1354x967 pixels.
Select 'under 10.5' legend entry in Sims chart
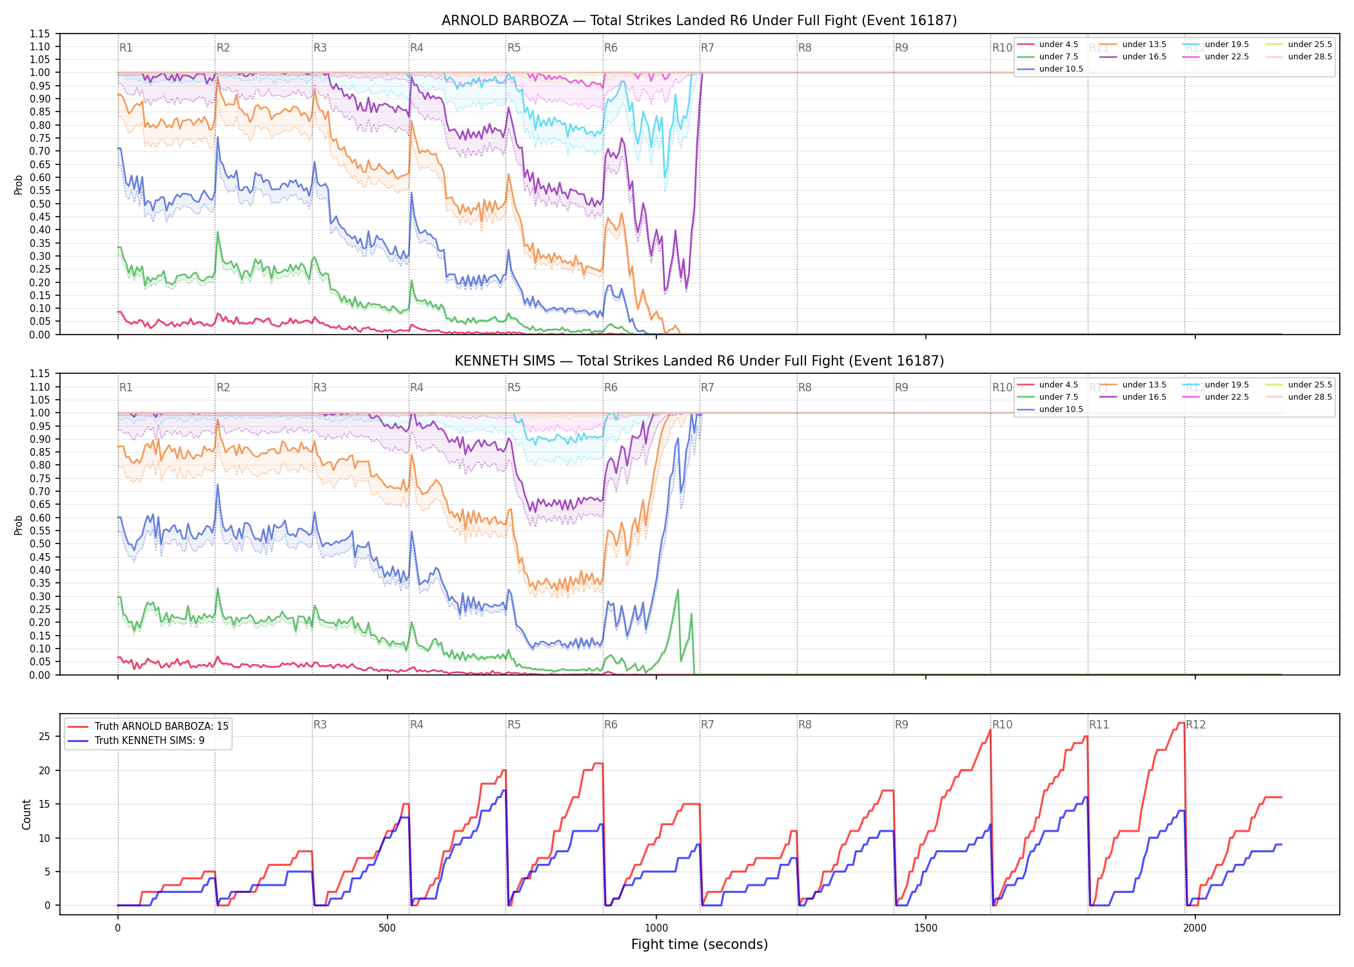tap(1050, 409)
